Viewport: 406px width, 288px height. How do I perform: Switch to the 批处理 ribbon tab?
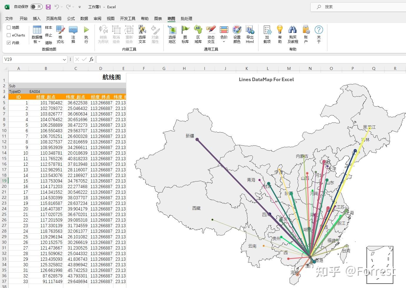pyautogui.click(x=186, y=19)
